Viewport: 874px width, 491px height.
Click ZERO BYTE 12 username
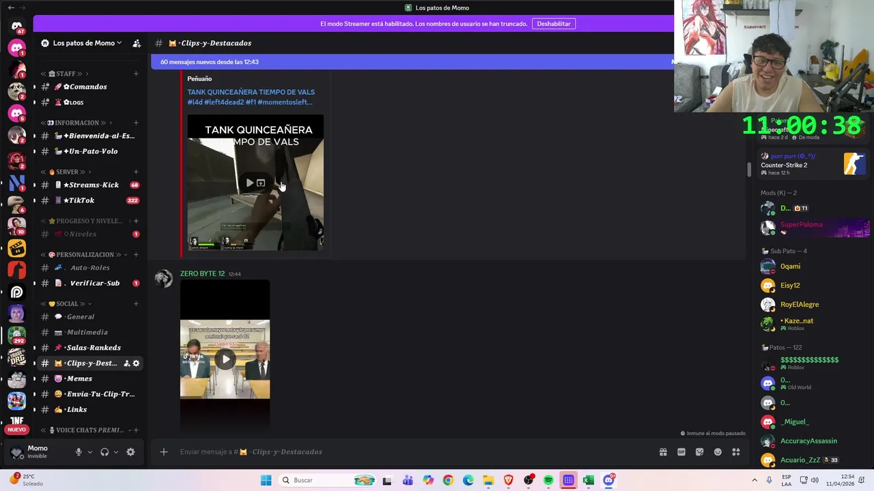point(202,273)
